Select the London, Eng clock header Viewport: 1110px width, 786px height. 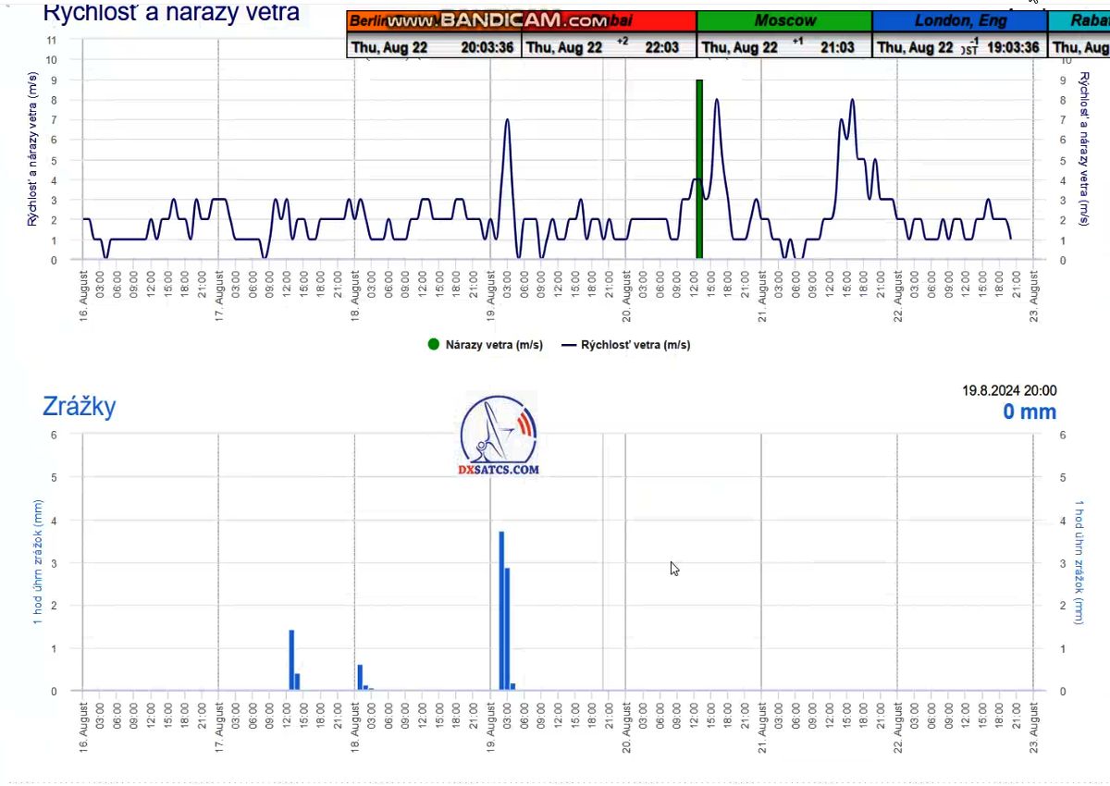point(959,20)
